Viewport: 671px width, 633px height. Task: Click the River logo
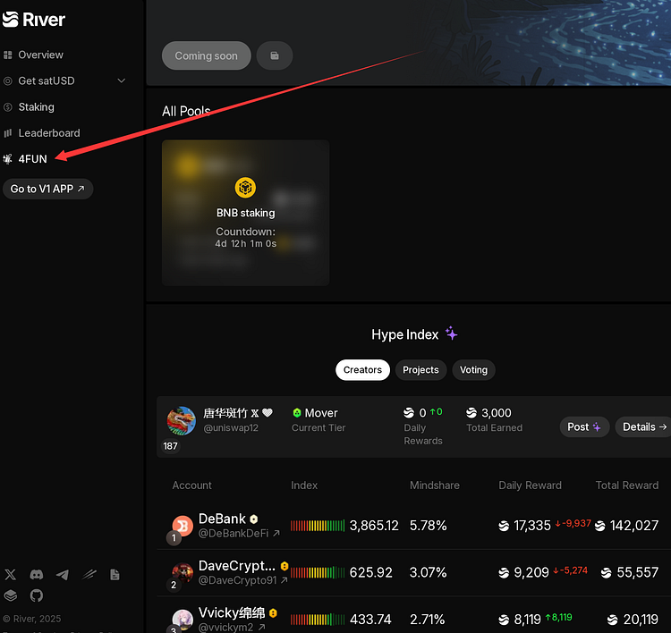[x=33, y=20]
